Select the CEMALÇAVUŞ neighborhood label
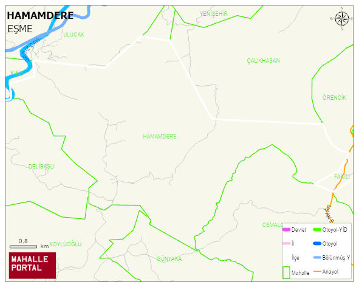This screenshot has height=287, width=359. (273, 224)
